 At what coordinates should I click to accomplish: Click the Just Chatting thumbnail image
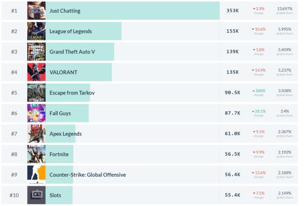tap(37, 11)
